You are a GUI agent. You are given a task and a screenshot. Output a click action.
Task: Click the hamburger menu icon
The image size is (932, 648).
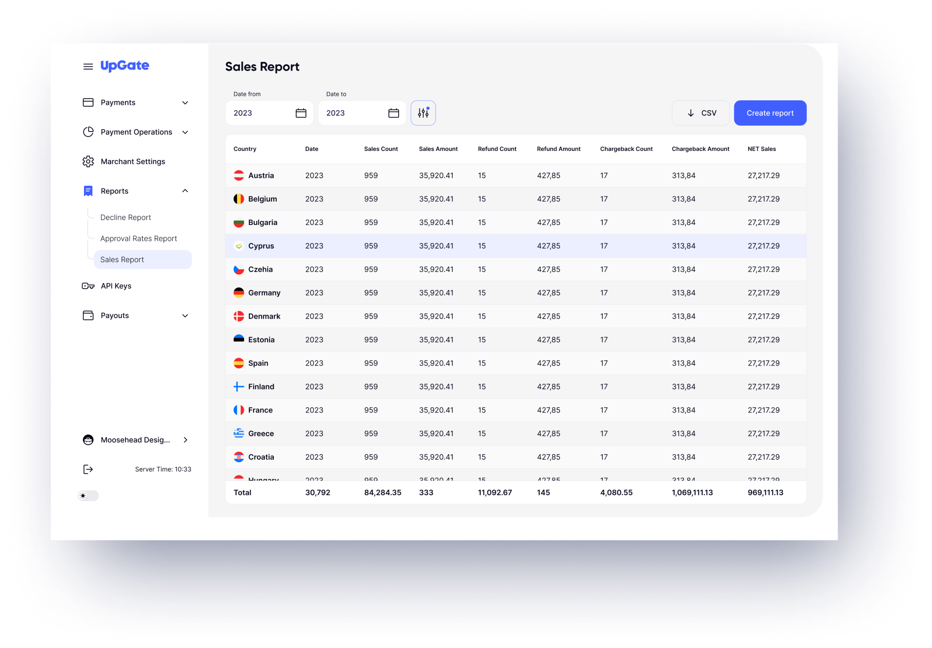(88, 66)
